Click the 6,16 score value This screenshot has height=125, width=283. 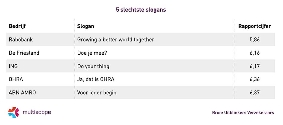coord(255,53)
